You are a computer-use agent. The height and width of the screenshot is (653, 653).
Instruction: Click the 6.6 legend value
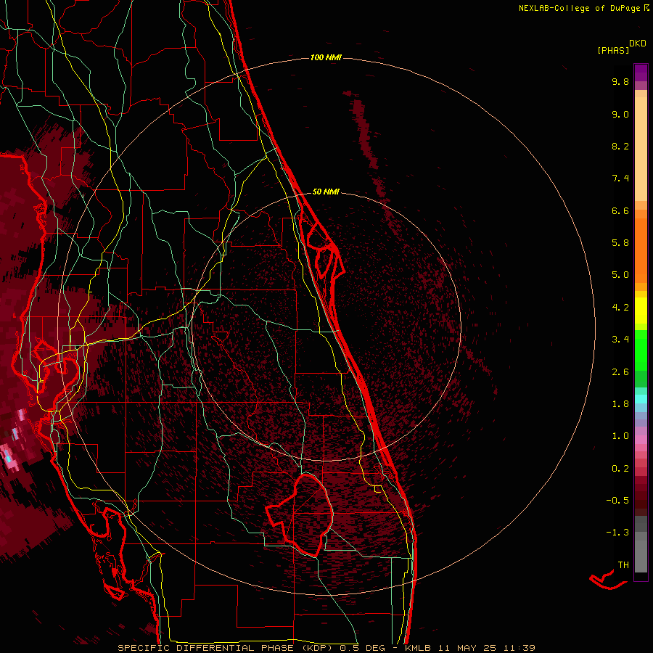point(620,210)
